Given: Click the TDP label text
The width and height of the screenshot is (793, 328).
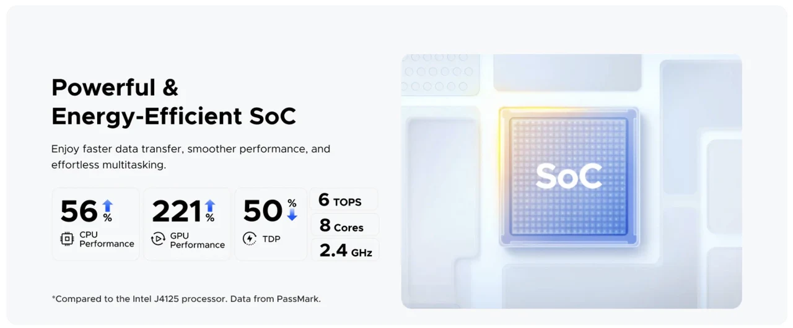Looking at the screenshot, I should [271, 239].
